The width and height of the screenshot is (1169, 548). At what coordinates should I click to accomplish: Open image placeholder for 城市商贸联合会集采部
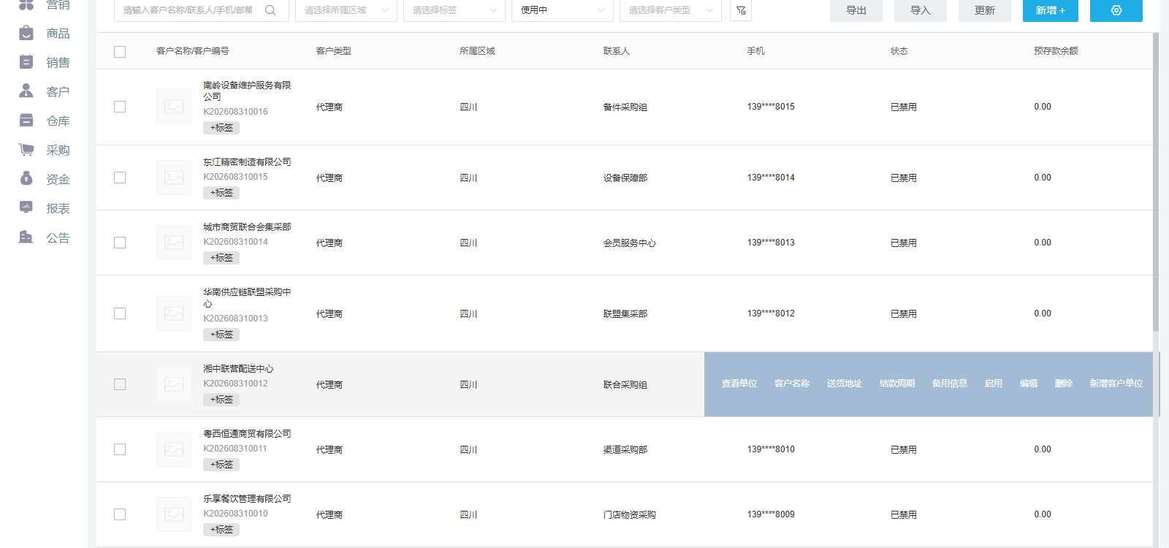(x=174, y=243)
